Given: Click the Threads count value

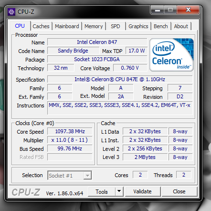Looking at the screenshot, I should (x=184, y=175).
